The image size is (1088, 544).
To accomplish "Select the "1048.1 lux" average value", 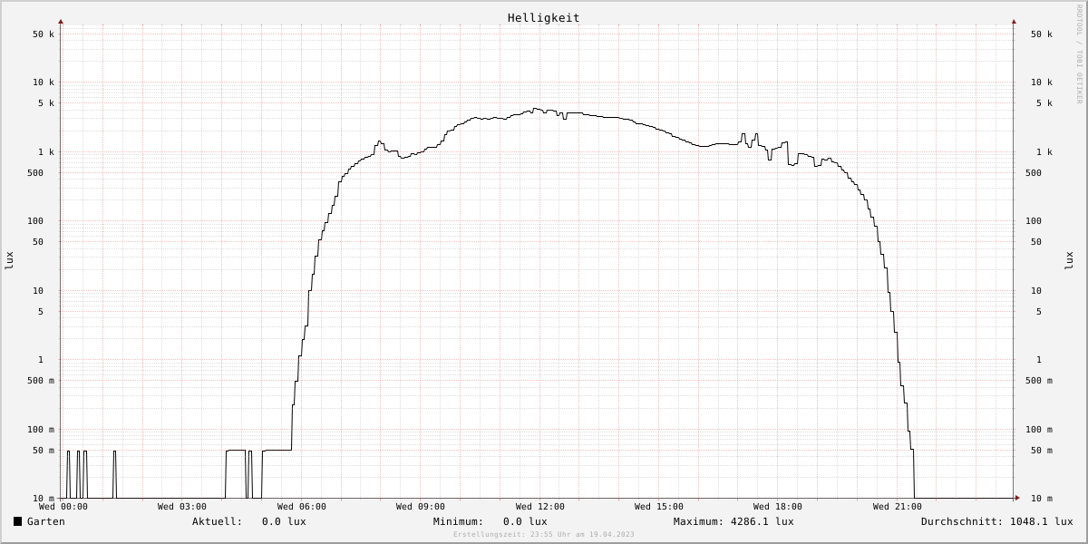I will [x=1042, y=521].
